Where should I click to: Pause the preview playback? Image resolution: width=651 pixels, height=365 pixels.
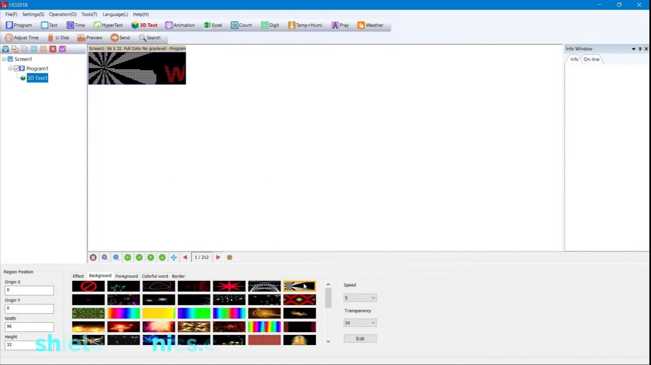pyautogui.click(x=93, y=257)
